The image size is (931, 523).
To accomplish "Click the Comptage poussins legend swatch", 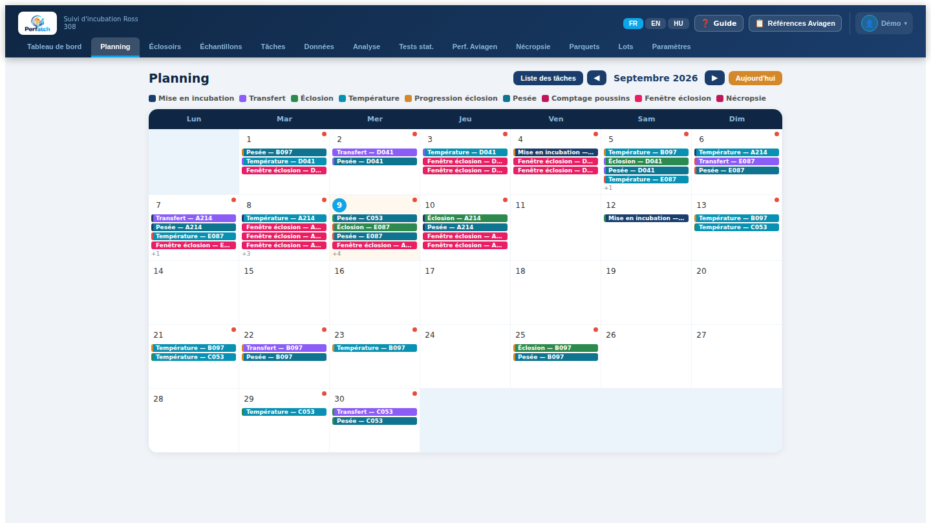I will (x=546, y=99).
